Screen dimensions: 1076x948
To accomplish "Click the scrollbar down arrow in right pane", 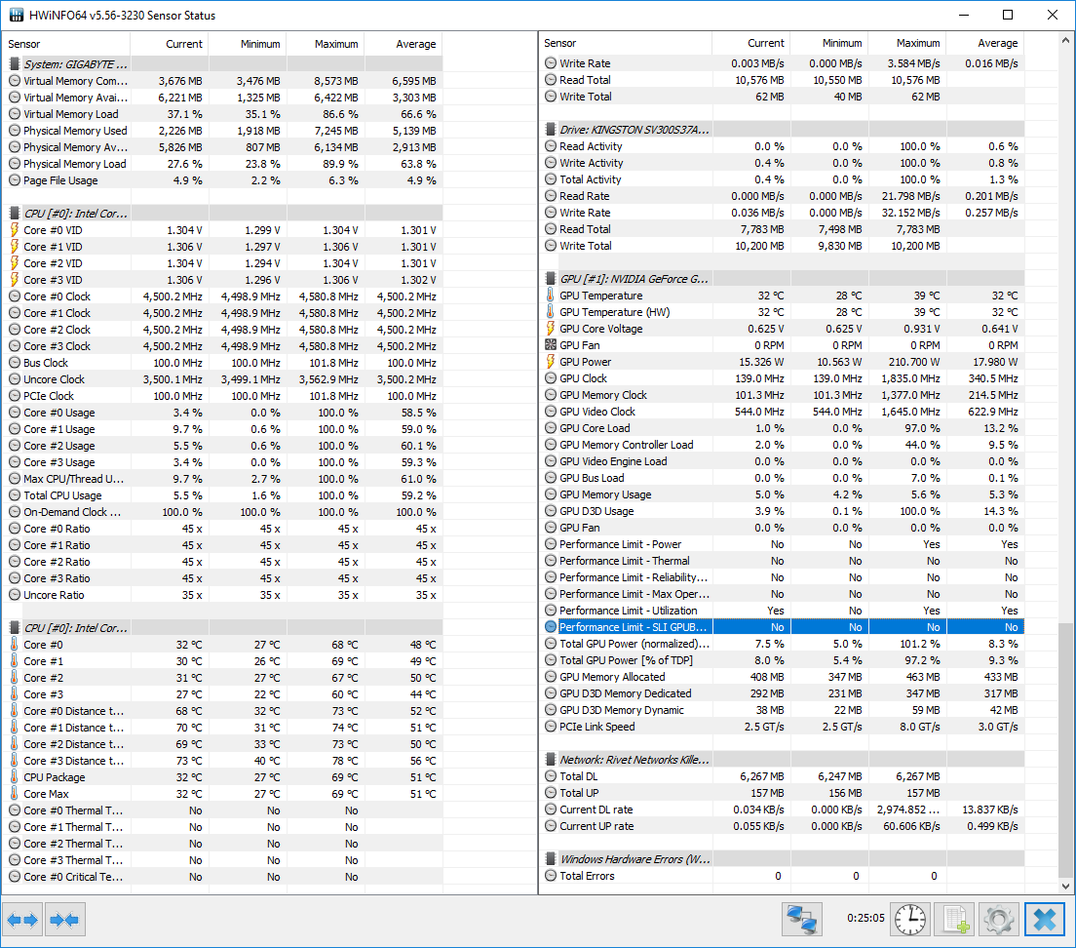I will (x=1065, y=887).
